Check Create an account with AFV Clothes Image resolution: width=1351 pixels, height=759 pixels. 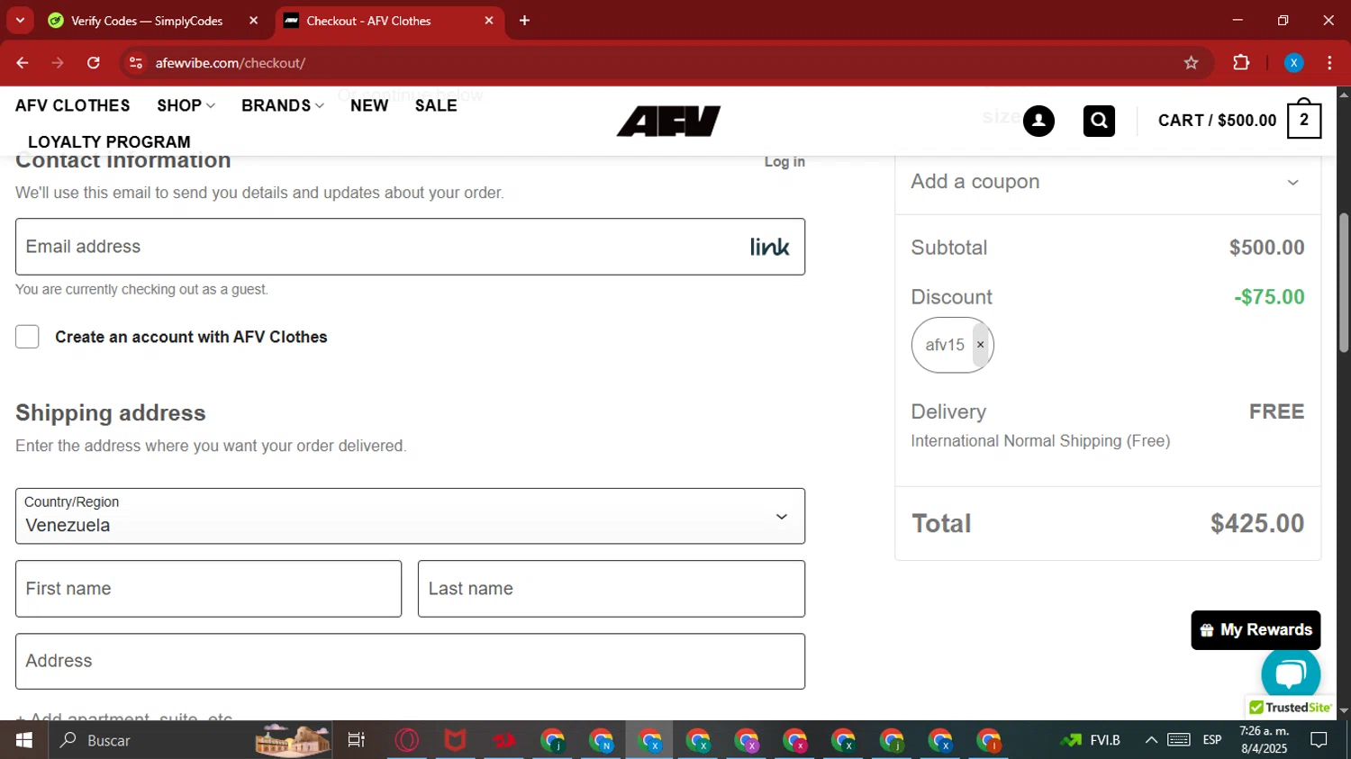(x=27, y=337)
